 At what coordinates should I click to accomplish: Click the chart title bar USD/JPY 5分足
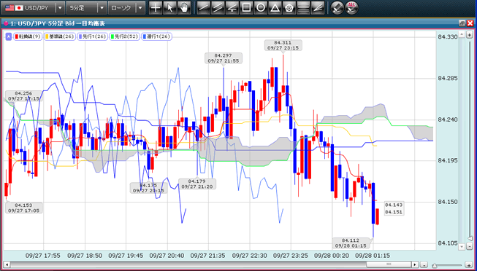pyautogui.click(x=58, y=23)
